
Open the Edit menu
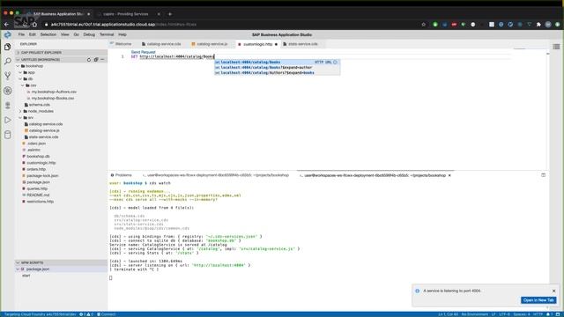[33, 35]
